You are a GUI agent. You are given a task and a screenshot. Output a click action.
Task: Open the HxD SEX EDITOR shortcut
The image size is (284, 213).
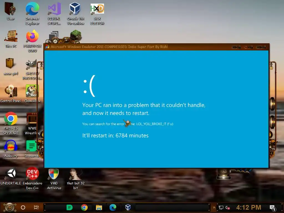coord(97,14)
